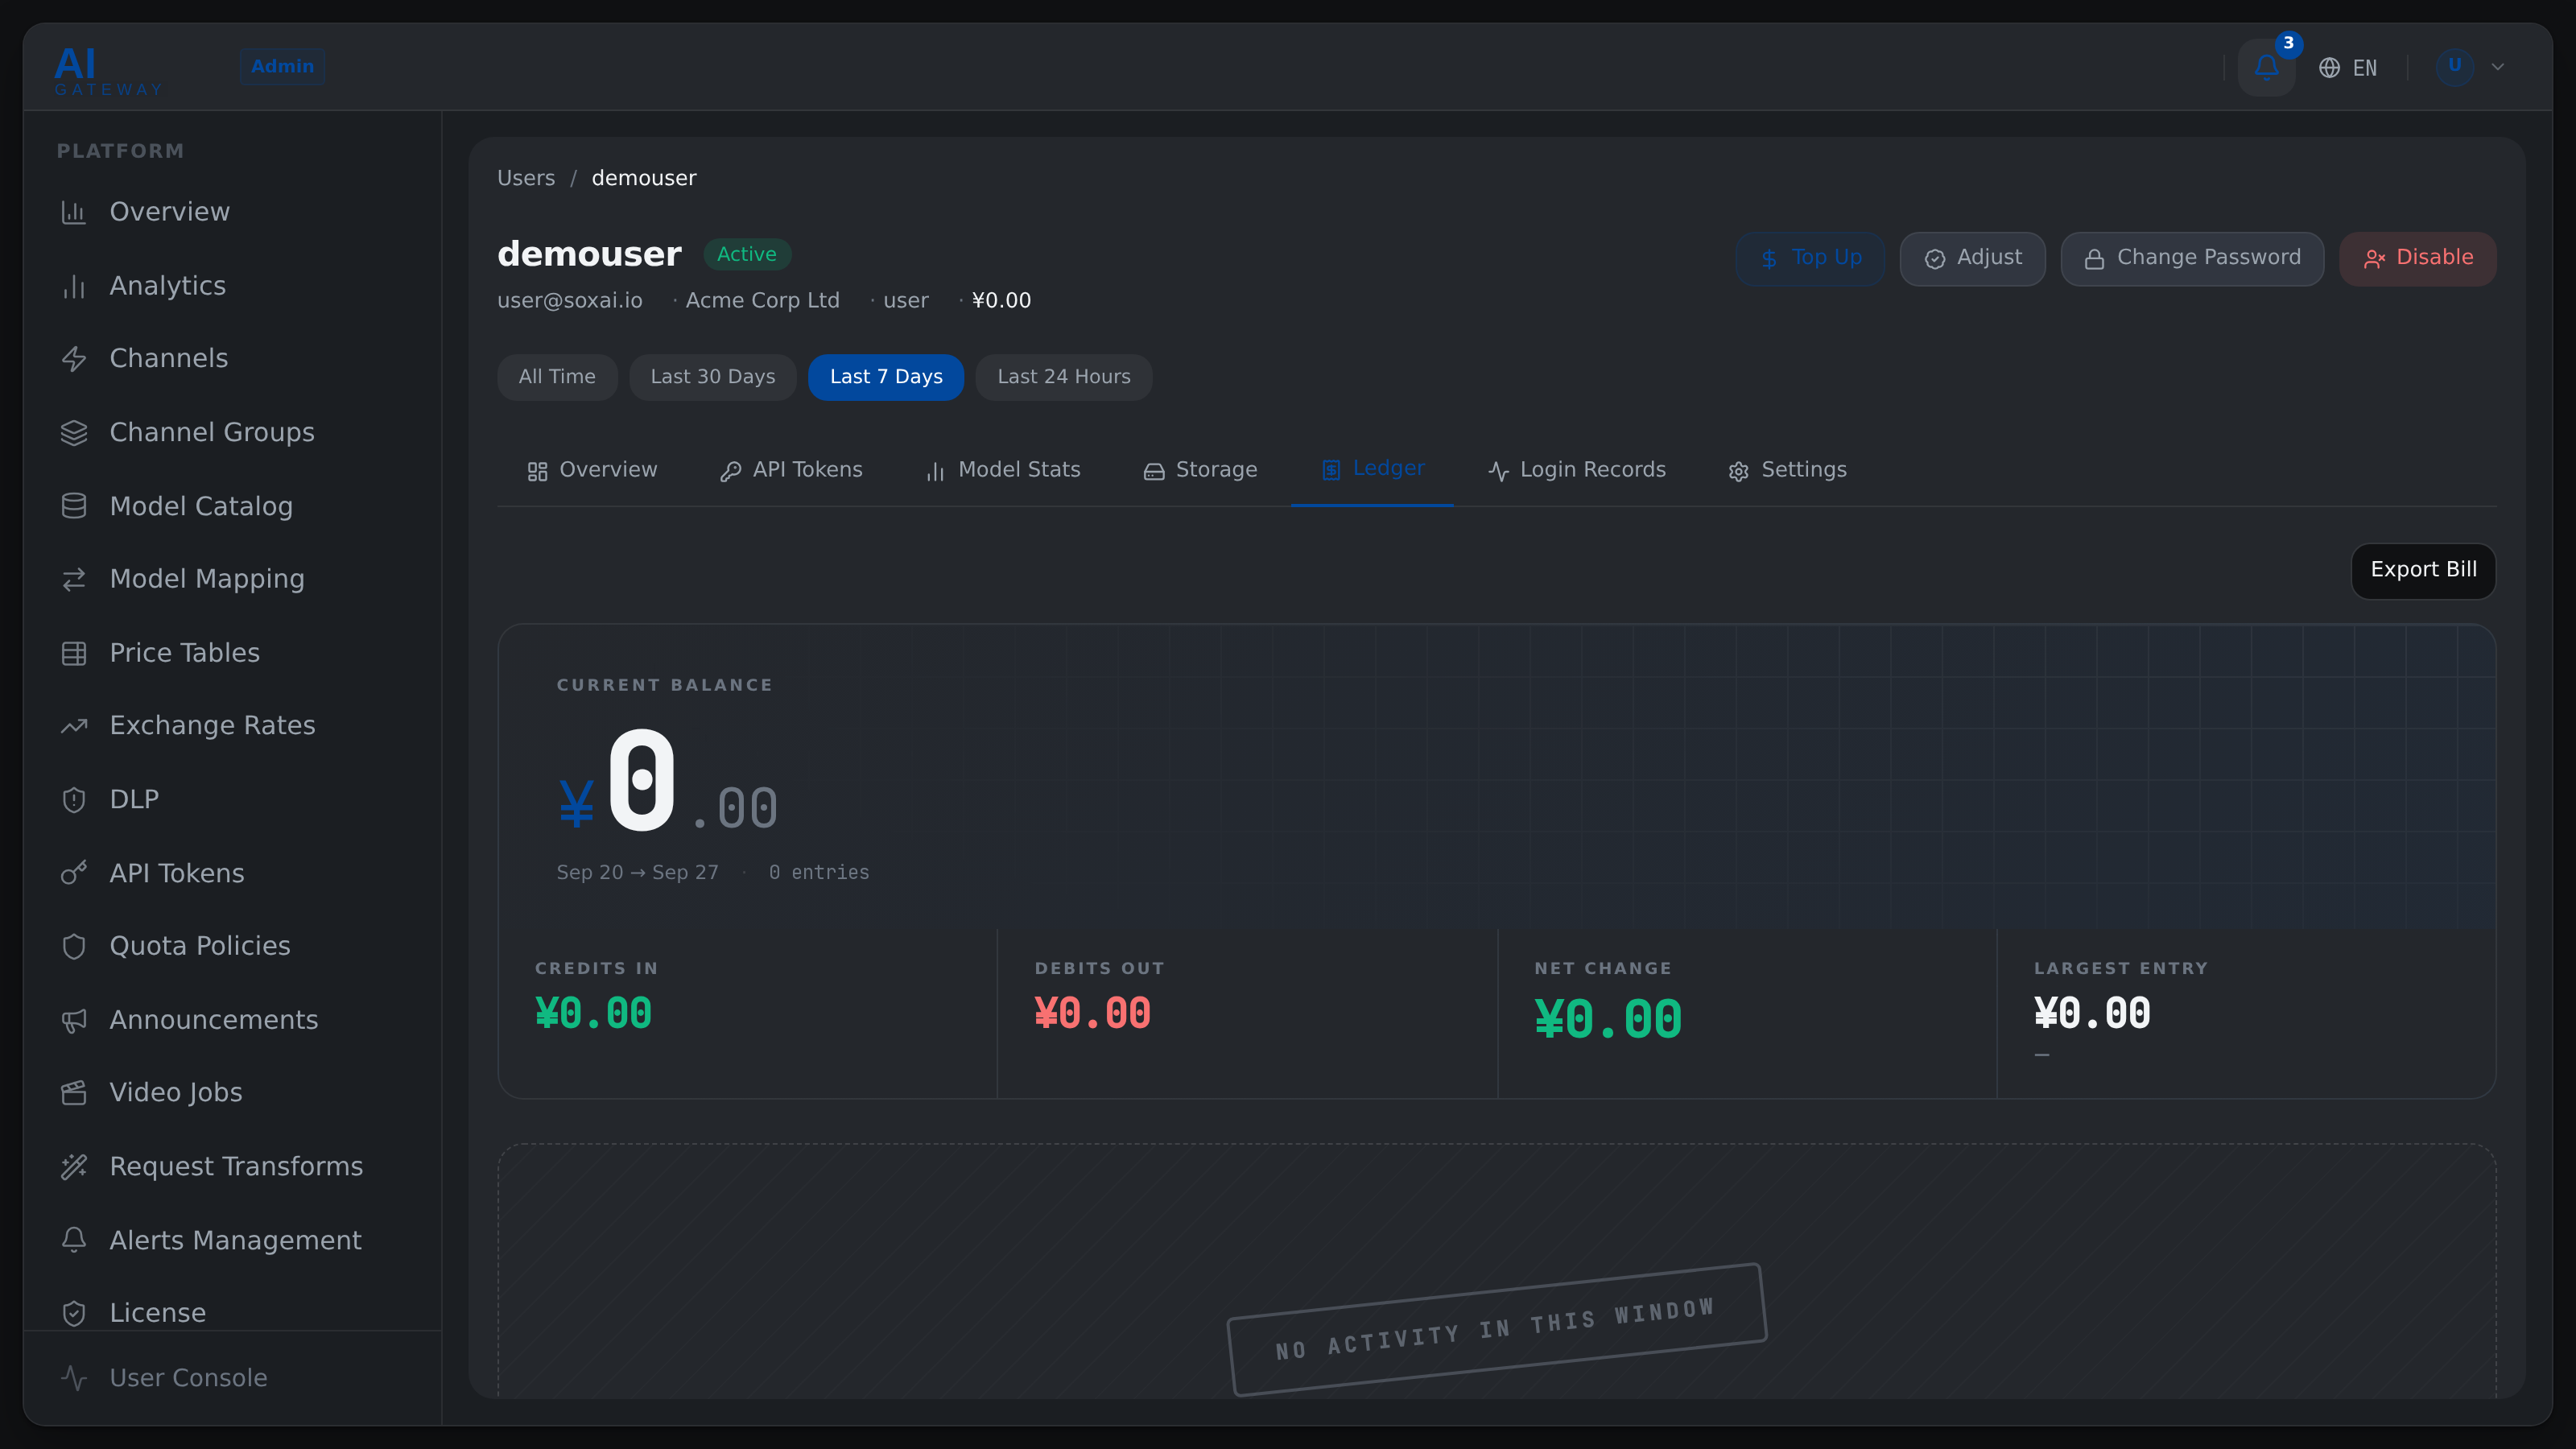Click the Channels lightning icon
Screen dimensions: 2576x1449
74,359
